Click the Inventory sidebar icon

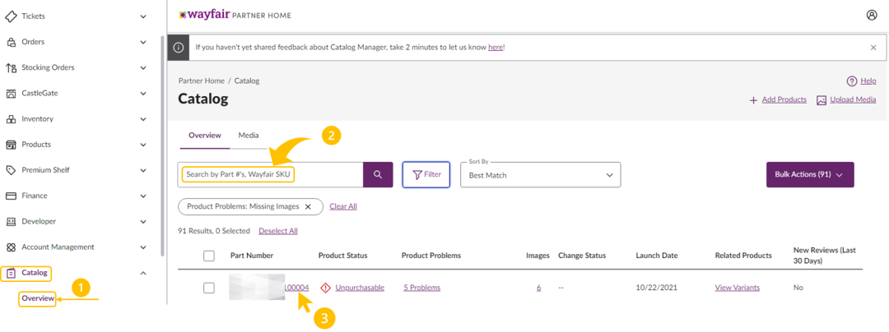click(12, 118)
